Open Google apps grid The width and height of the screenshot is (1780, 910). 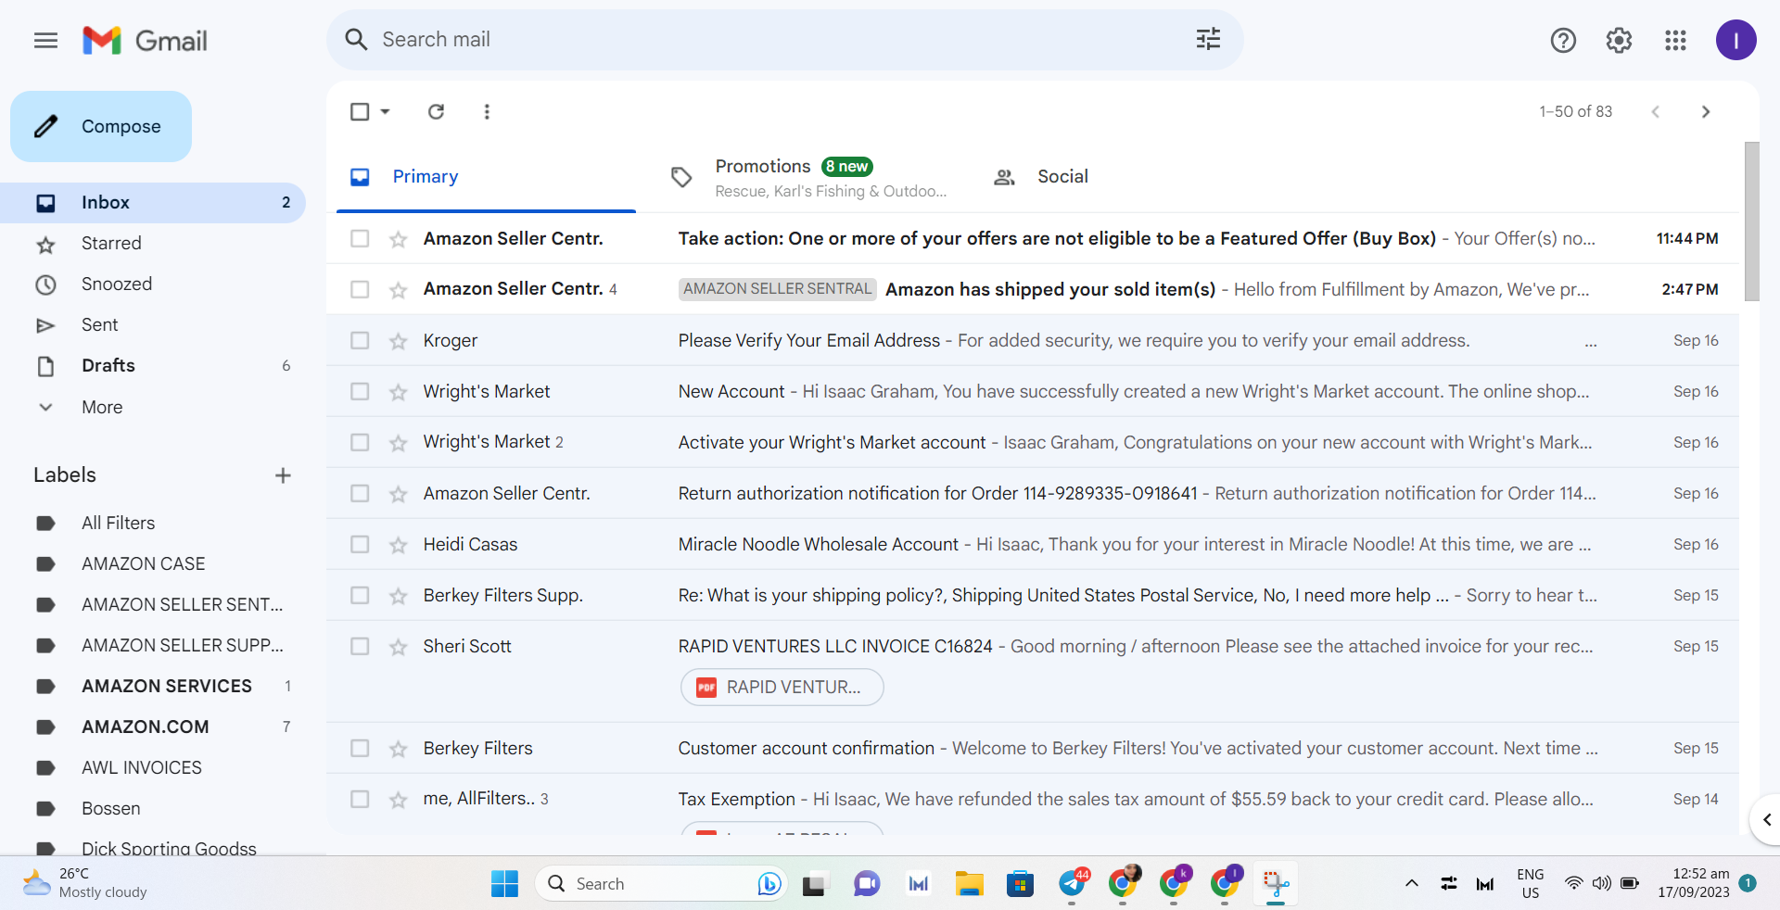point(1675,40)
